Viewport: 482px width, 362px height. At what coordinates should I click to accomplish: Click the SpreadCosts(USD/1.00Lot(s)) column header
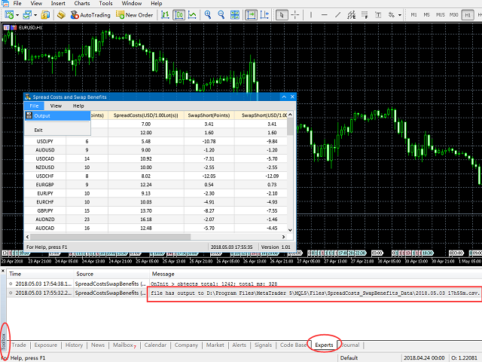point(142,115)
